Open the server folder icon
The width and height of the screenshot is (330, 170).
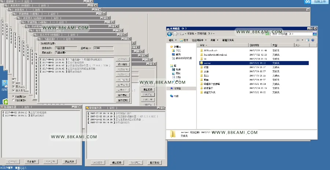201,63
